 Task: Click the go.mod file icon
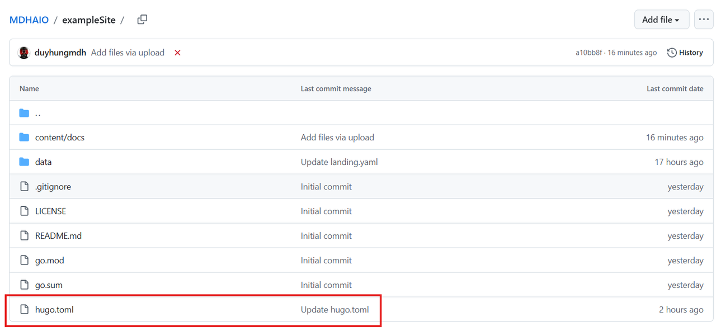pyautogui.click(x=24, y=261)
